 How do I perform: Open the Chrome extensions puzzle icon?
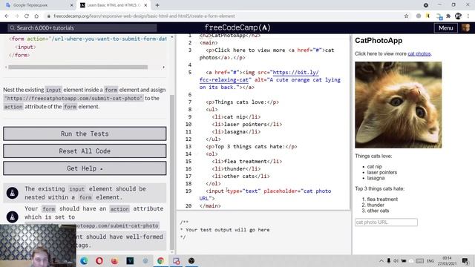[x=448, y=16]
